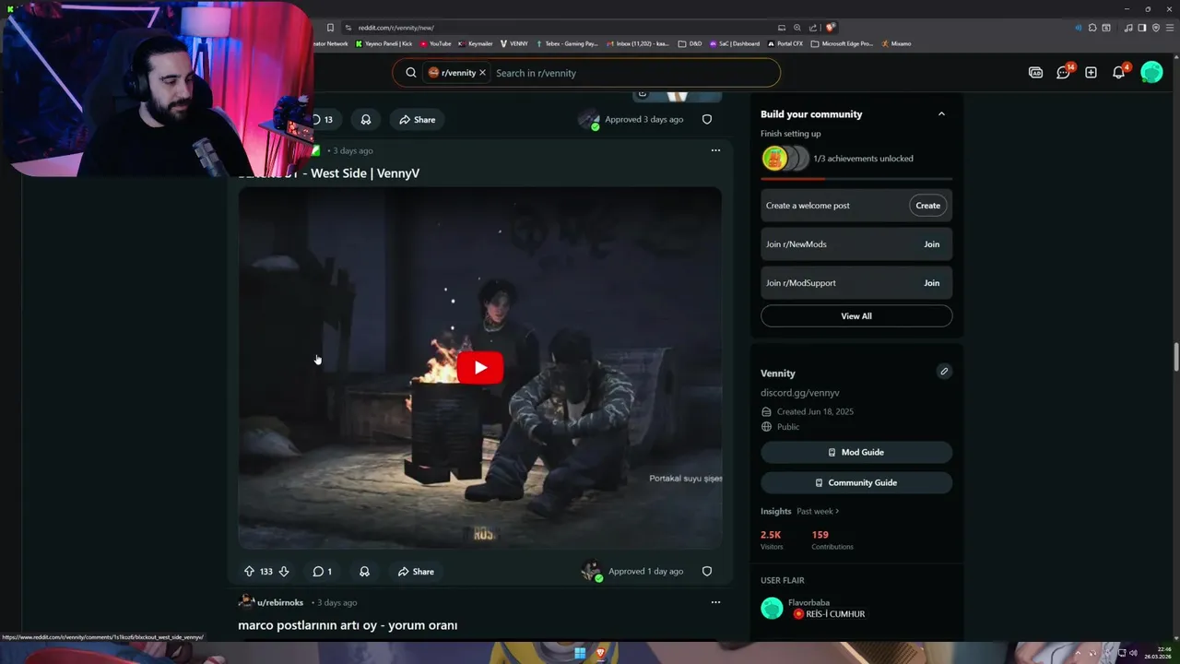Open Keymailer bookmark
Viewport: 1180px width, 664px height.
pyautogui.click(x=476, y=43)
